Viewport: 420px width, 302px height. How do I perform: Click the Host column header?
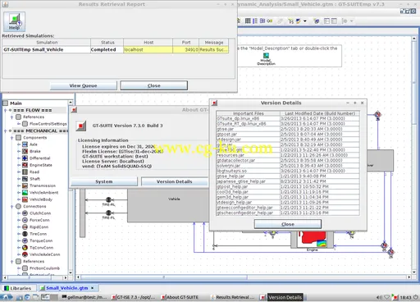(148, 43)
